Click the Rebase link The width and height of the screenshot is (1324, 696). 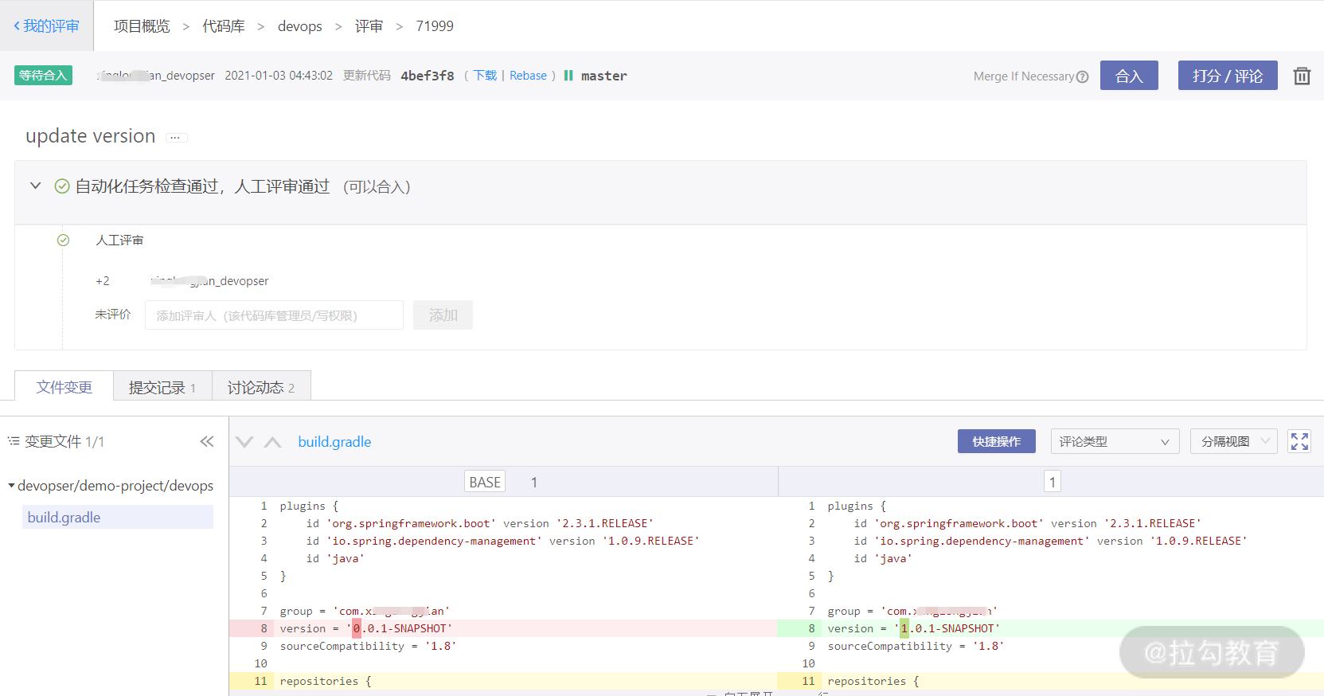pyautogui.click(x=529, y=76)
